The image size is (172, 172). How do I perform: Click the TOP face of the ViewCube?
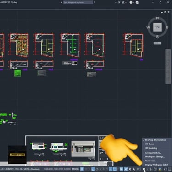point(157,28)
